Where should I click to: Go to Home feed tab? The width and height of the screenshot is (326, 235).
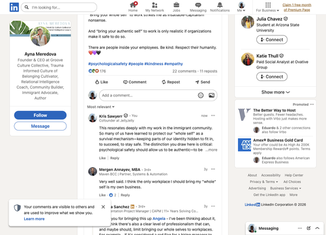click(x=133, y=7)
